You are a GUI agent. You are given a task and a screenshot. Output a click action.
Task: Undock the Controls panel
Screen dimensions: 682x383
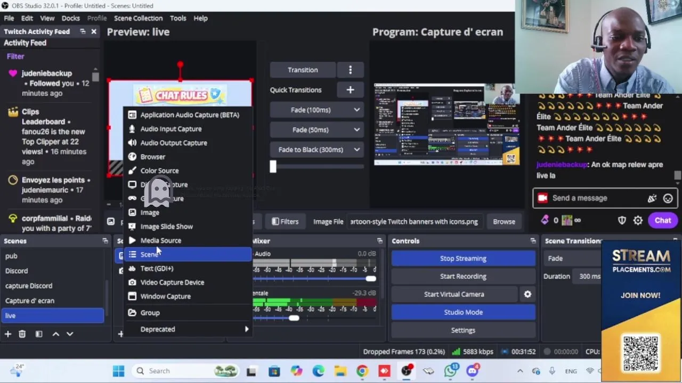point(533,241)
